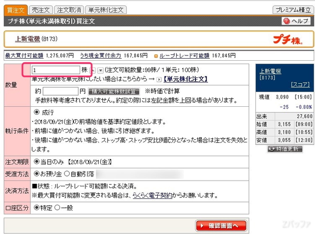Click the 現値 price 3,090
Screen dimensions: 315x234
(282, 97)
